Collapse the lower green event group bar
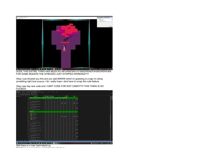 pyautogui.click(x=54, y=111)
